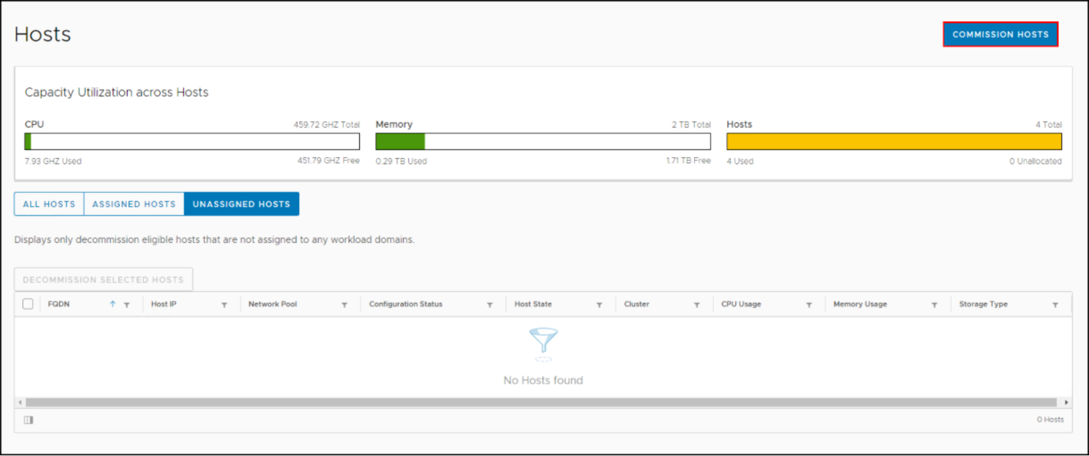The width and height of the screenshot is (1089, 456).
Task: Click the Host State column header
Action: tap(533, 304)
